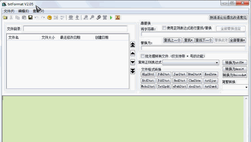The width and height of the screenshot is (251, 142).
Task: Click the ePub2txt conversion button
Action: point(180,86)
